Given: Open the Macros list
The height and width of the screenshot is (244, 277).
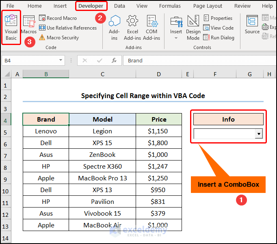Looking at the screenshot, I should point(28,25).
